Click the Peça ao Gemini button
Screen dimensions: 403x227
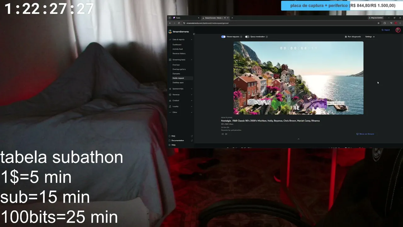coord(376,18)
